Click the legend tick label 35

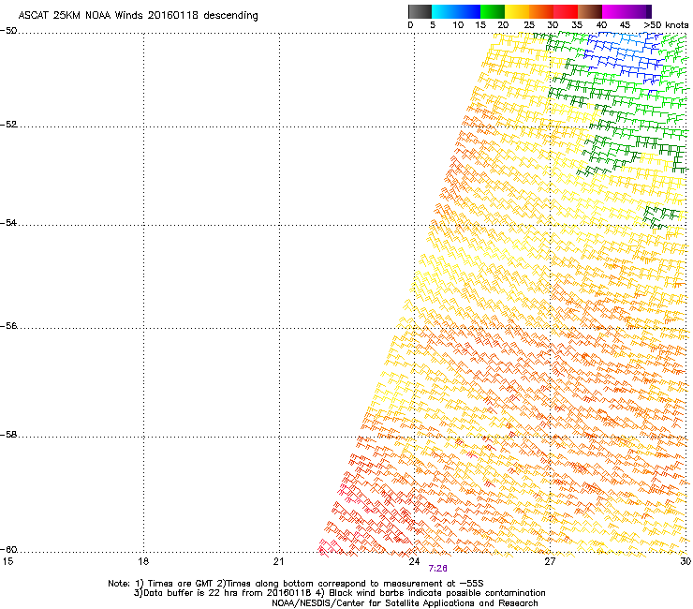577,25
